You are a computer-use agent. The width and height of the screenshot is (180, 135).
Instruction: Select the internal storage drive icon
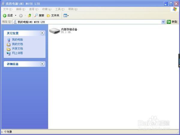[x=55, y=31]
